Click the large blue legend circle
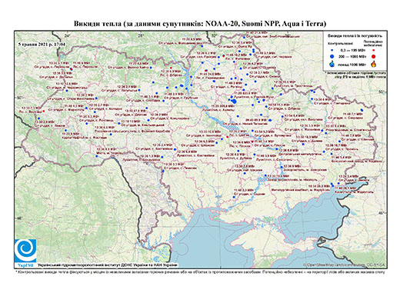The width and height of the screenshot is (400, 283). 332,56
